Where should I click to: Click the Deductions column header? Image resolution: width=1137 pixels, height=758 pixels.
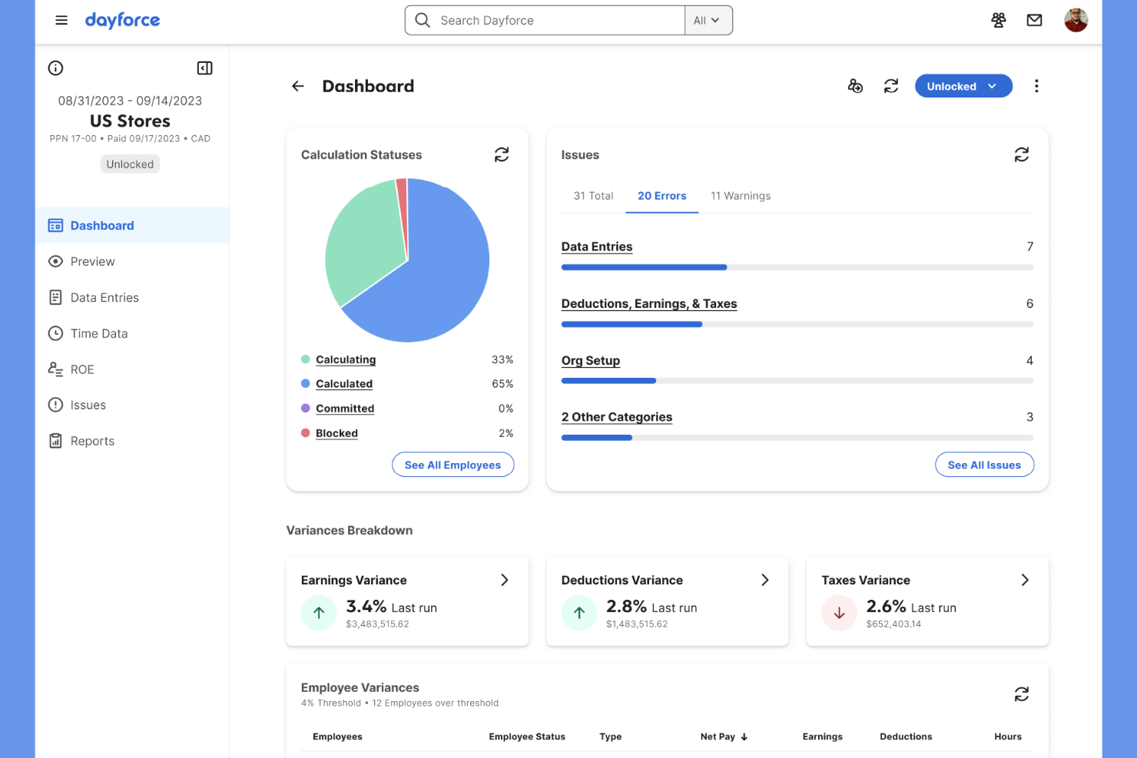coord(906,736)
